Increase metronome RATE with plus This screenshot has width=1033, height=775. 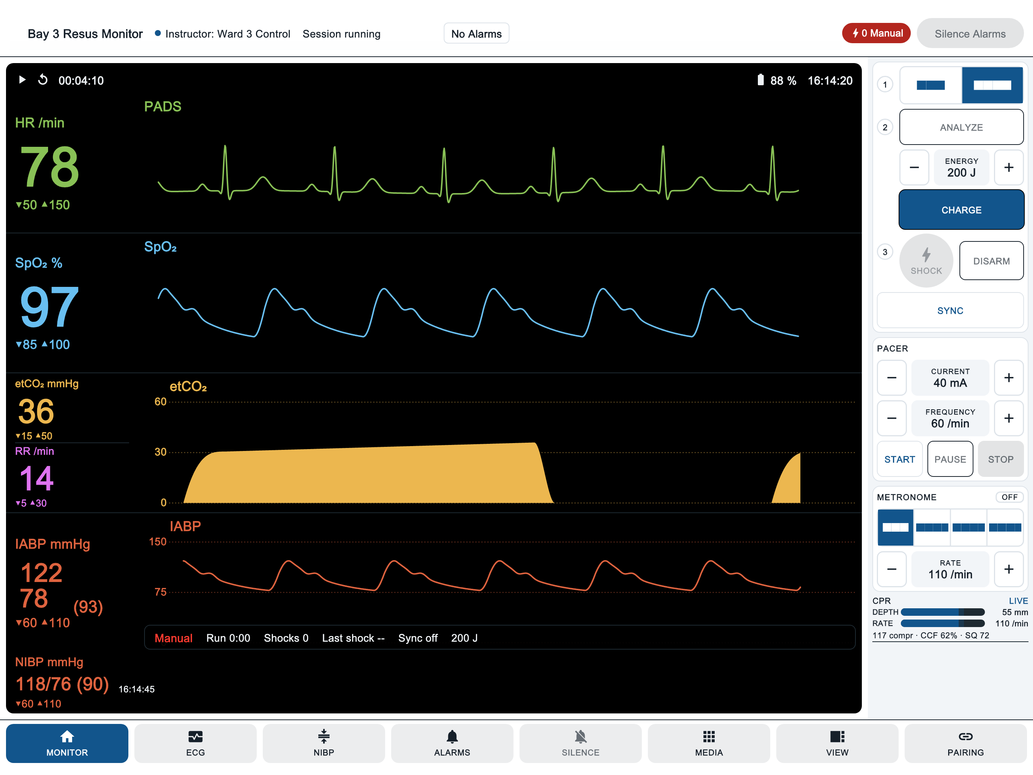(x=1009, y=569)
